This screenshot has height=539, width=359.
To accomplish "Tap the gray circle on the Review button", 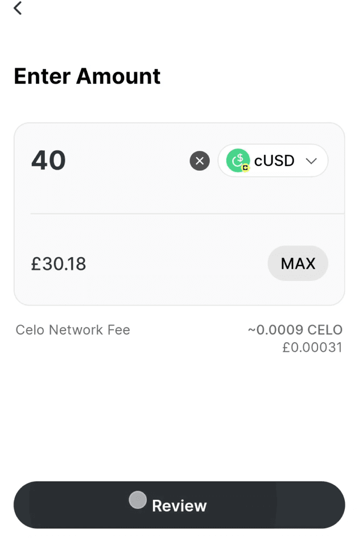I will (x=138, y=500).
